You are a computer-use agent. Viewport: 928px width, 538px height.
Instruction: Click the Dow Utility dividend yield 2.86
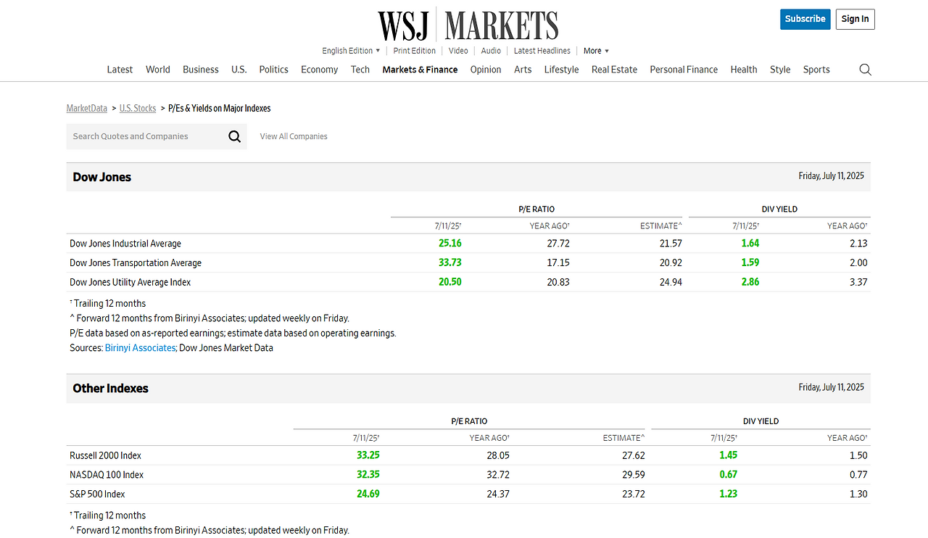(750, 282)
